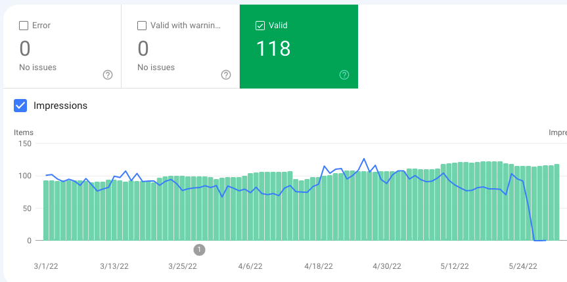Click the Impressions label text
567x282 pixels.
[x=60, y=106]
